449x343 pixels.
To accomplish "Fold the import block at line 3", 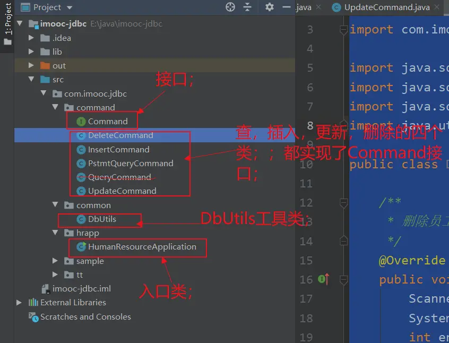I will pyautogui.click(x=344, y=30).
